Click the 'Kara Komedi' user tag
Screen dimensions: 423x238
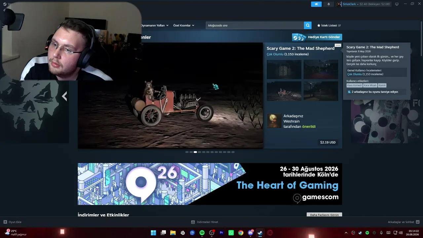[355, 85]
